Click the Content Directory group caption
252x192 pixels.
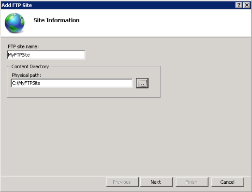pos(30,66)
